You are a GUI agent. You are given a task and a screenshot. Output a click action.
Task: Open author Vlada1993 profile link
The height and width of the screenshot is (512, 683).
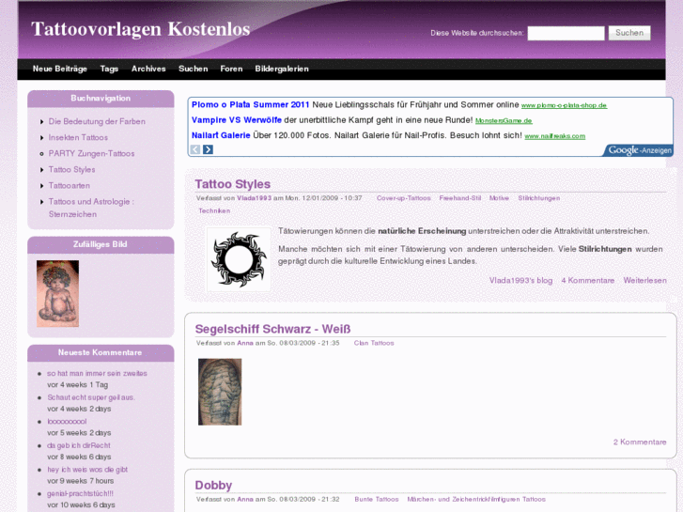pyautogui.click(x=254, y=198)
